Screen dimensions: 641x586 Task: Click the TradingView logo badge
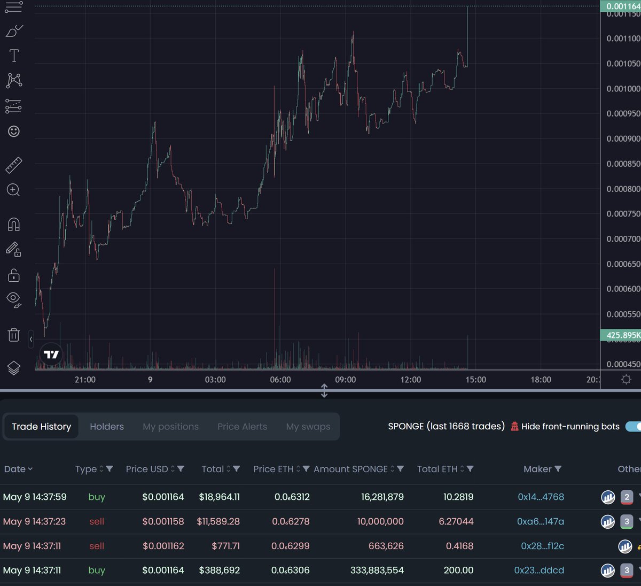coord(51,354)
